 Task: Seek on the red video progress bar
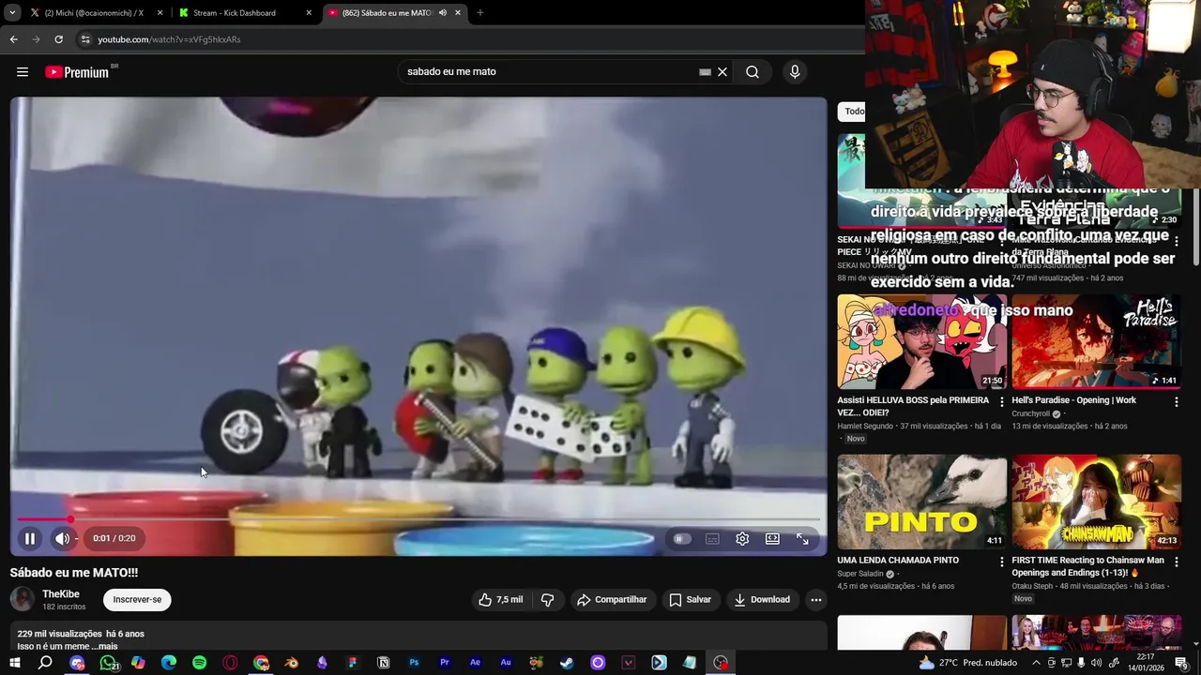coord(418,518)
